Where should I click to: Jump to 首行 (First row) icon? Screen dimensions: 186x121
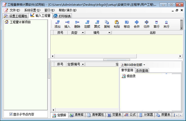[157, 24]
